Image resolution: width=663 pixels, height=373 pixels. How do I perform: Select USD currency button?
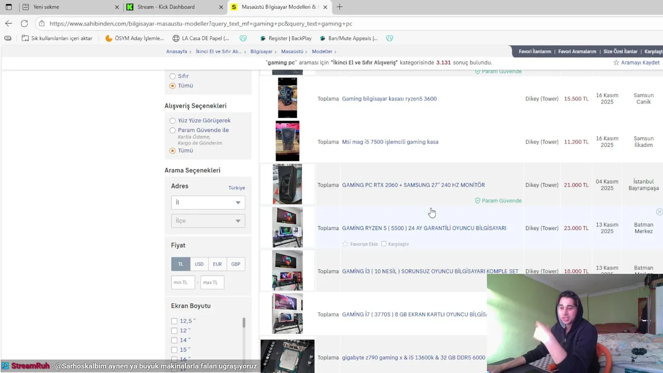point(199,264)
